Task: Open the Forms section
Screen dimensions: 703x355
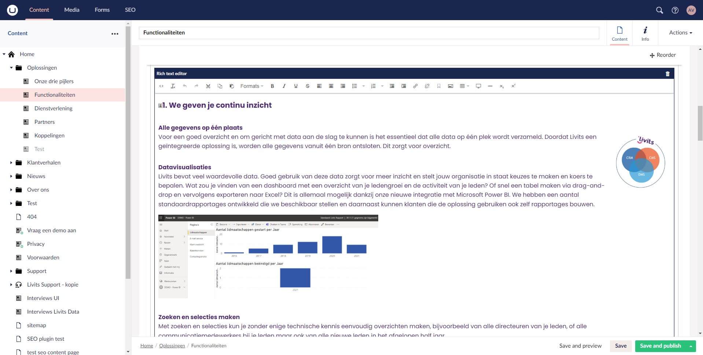Action: 102,10
